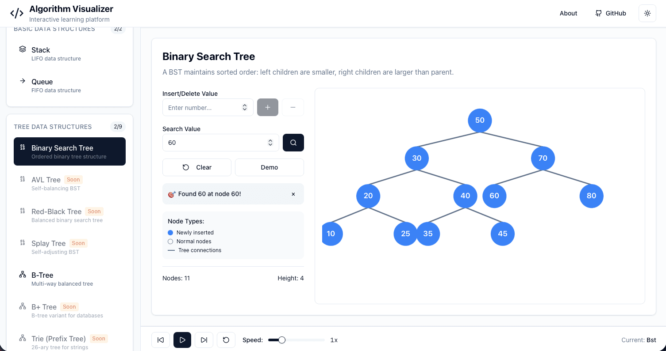
Task: Click the B-Tree node icon in sidebar
Action: pos(22,274)
